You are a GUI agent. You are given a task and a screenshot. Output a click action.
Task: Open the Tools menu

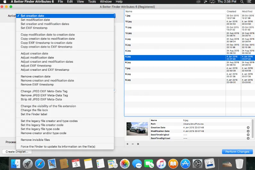[x=92, y=2]
